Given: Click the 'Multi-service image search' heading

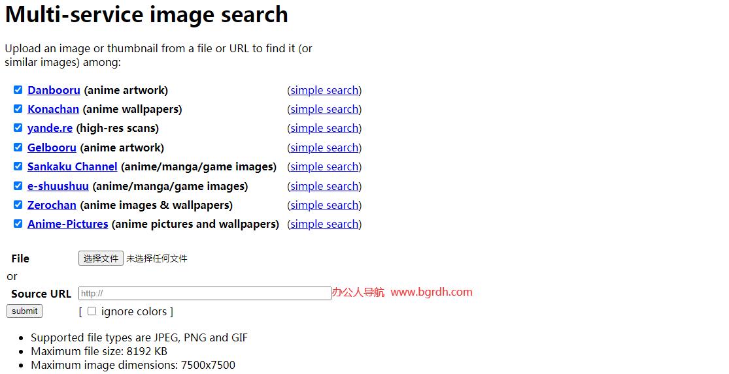Looking at the screenshot, I should click(x=146, y=14).
